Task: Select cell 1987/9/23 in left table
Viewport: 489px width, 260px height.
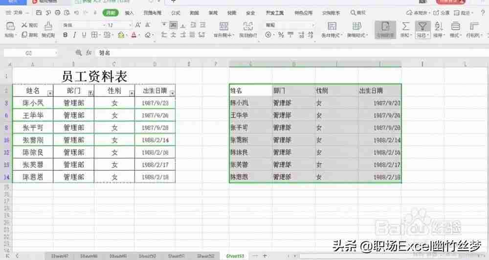Action: 155,103
